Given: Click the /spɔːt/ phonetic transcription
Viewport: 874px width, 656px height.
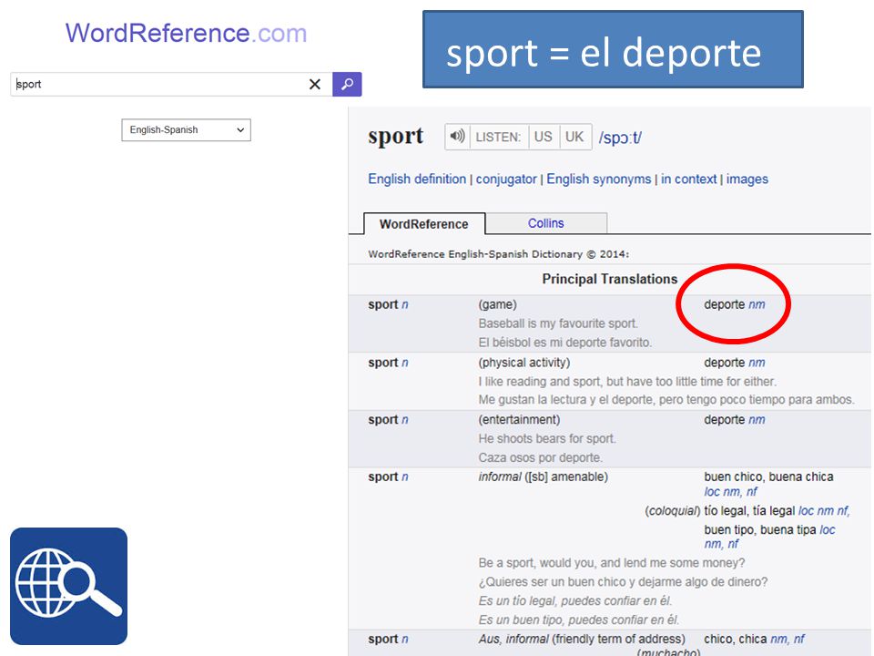Looking at the screenshot, I should point(620,138).
